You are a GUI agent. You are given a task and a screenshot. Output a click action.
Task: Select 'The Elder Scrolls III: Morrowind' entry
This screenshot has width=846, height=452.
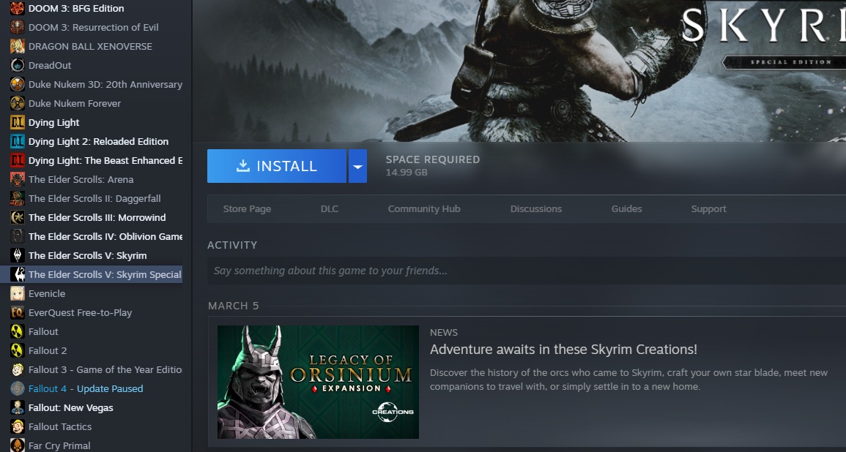click(97, 218)
